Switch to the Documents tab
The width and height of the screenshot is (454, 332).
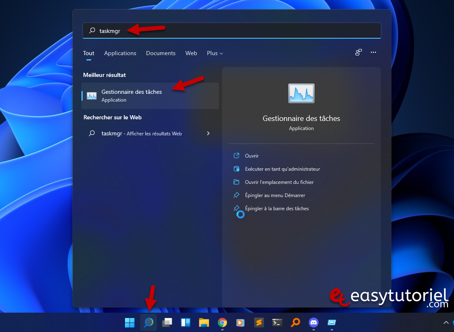(x=161, y=53)
